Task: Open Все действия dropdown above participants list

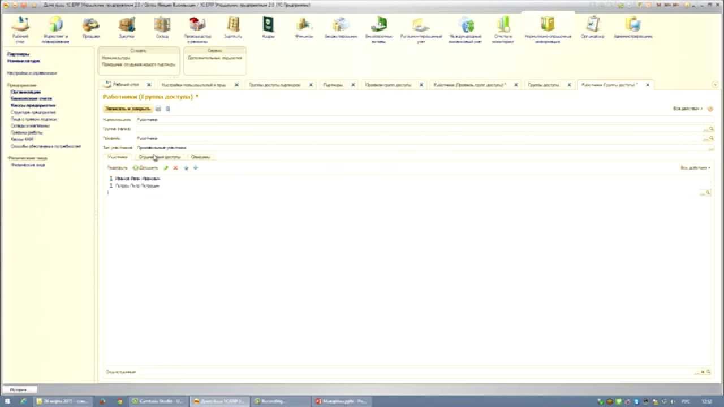Action: click(x=695, y=168)
